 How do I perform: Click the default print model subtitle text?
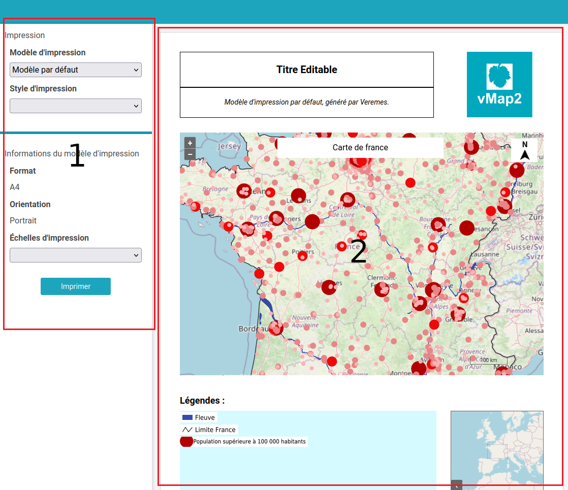pos(307,102)
